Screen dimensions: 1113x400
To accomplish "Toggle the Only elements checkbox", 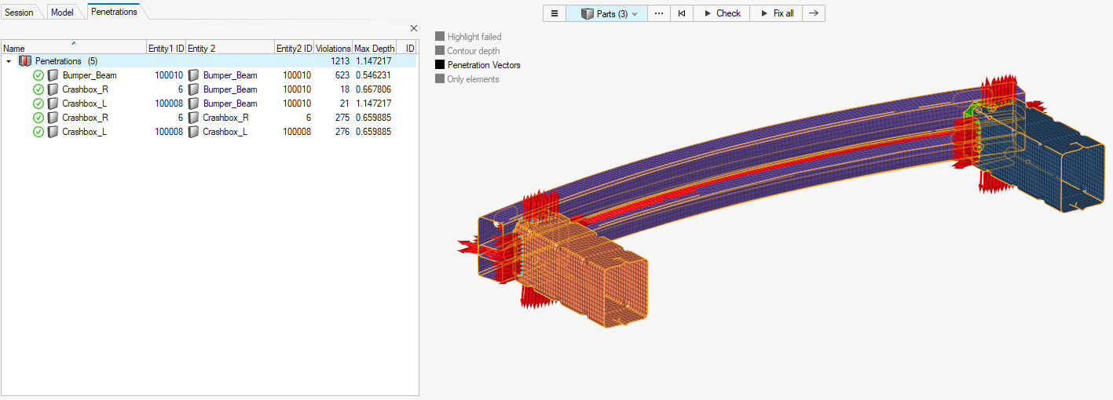I will click(x=440, y=79).
